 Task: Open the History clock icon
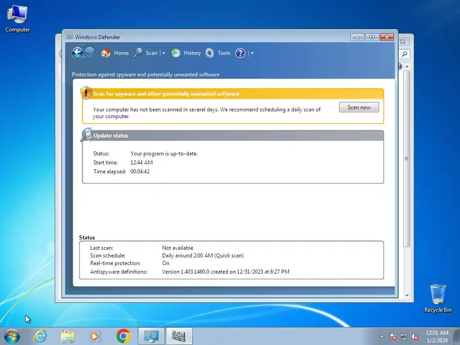[176, 53]
